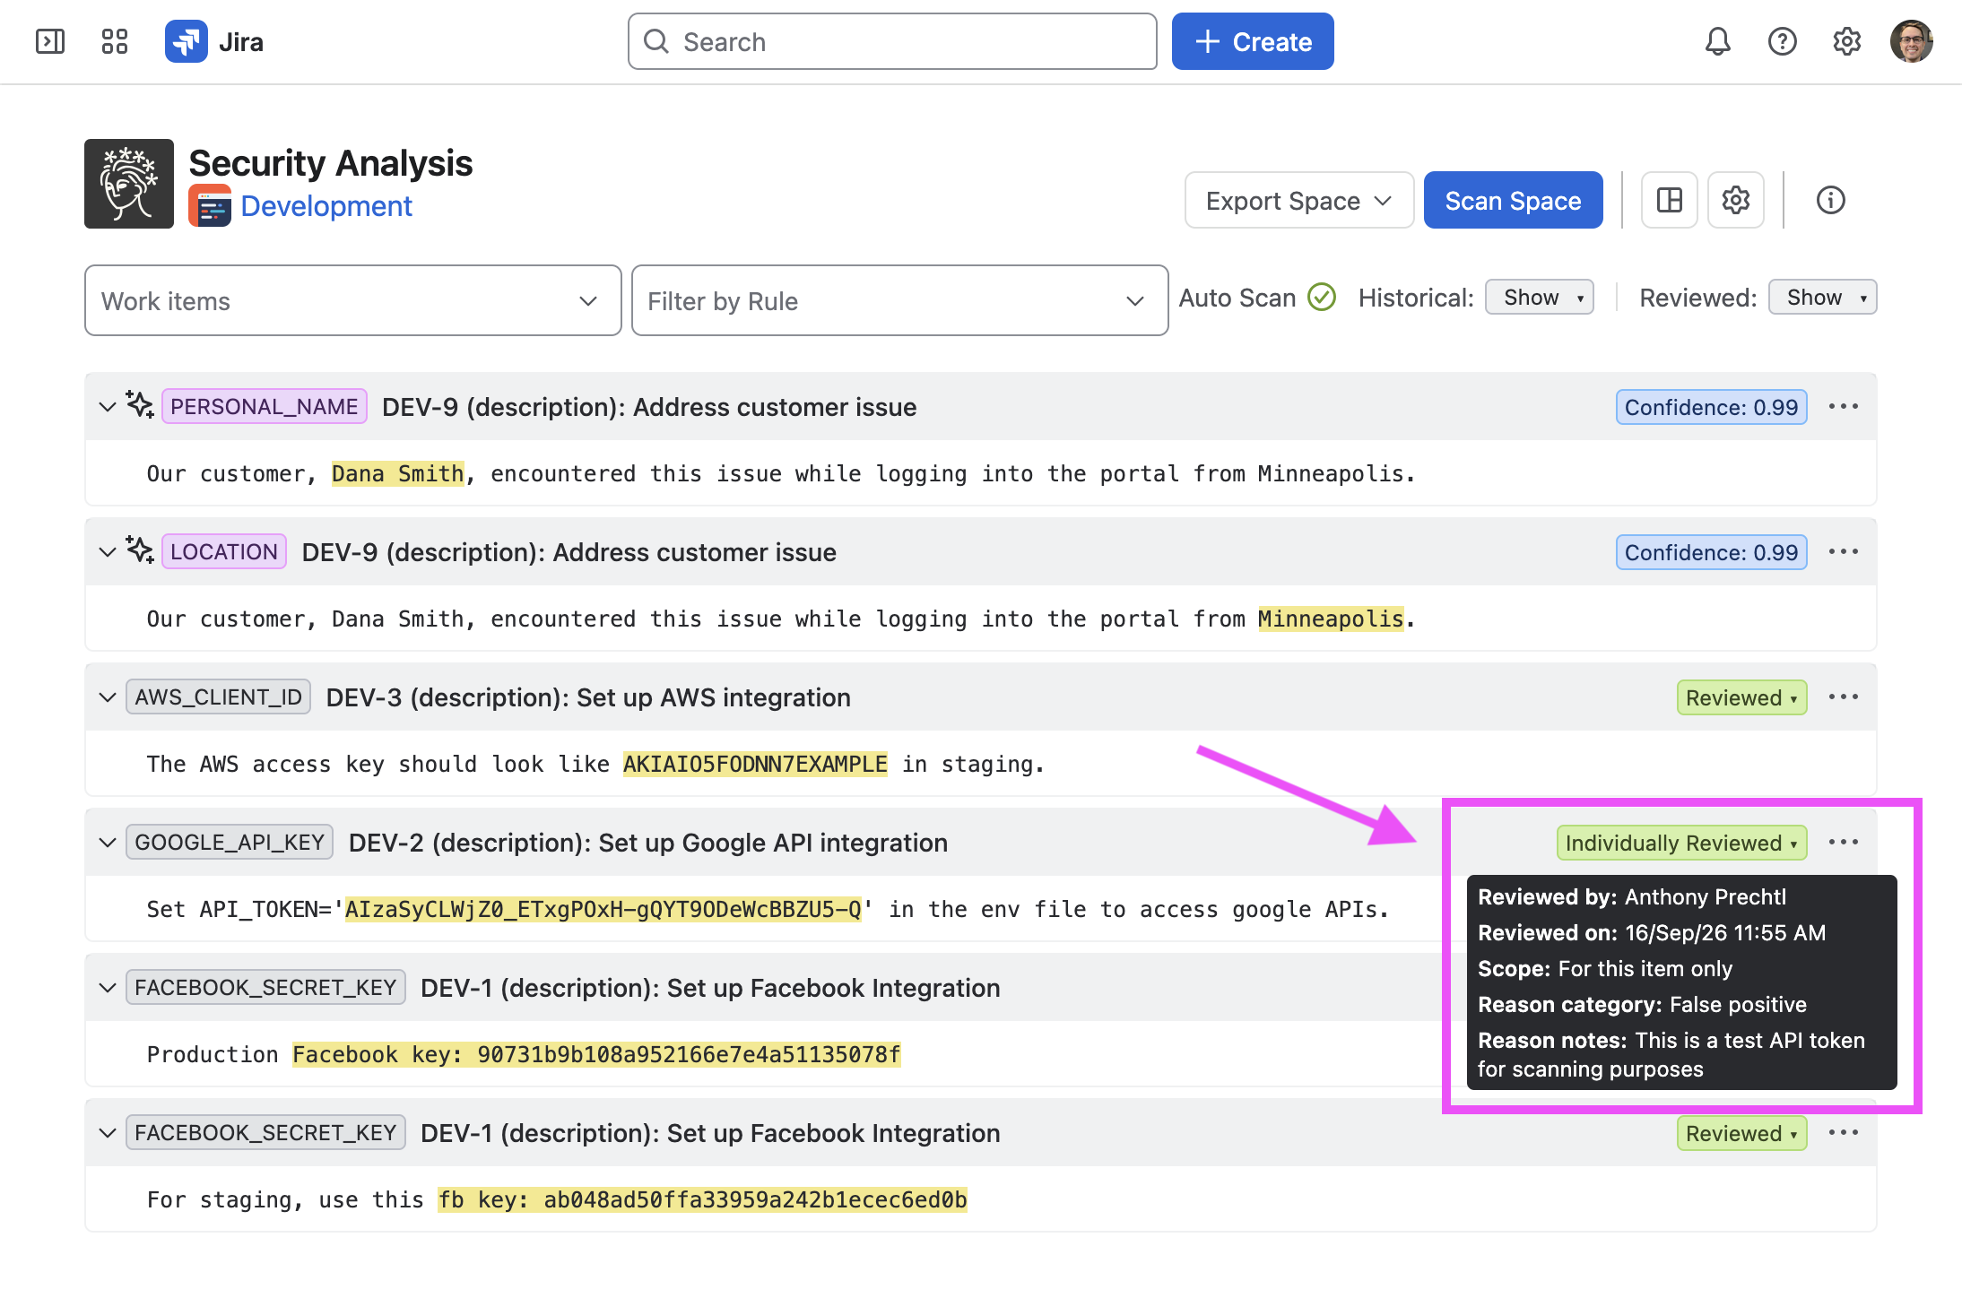The width and height of the screenshot is (1962, 1298).
Task: Click the search input field
Action: pyautogui.click(x=892, y=41)
